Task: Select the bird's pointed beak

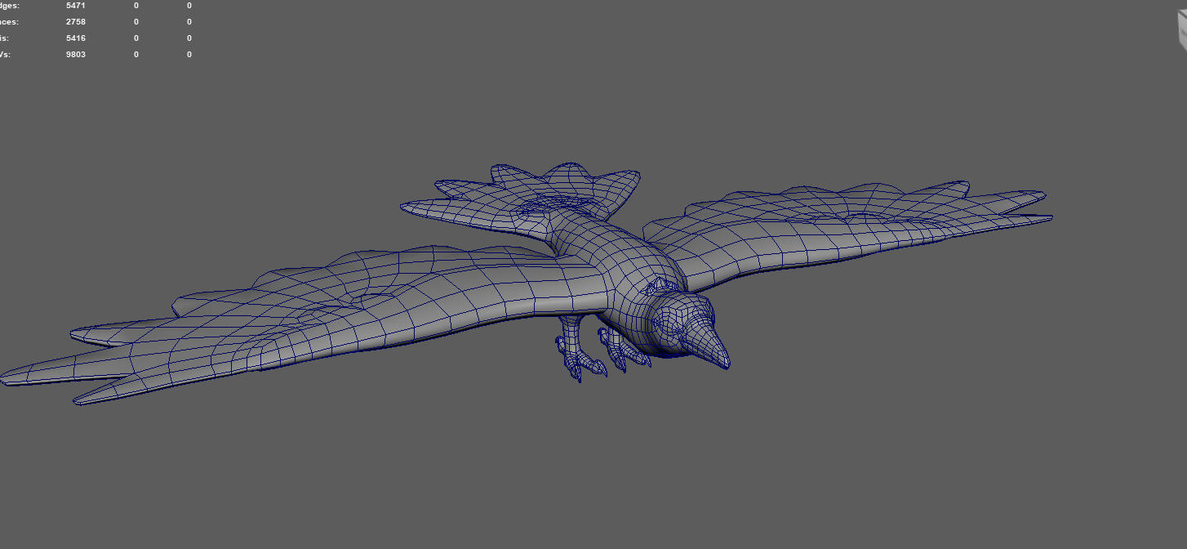Action: click(x=714, y=347)
